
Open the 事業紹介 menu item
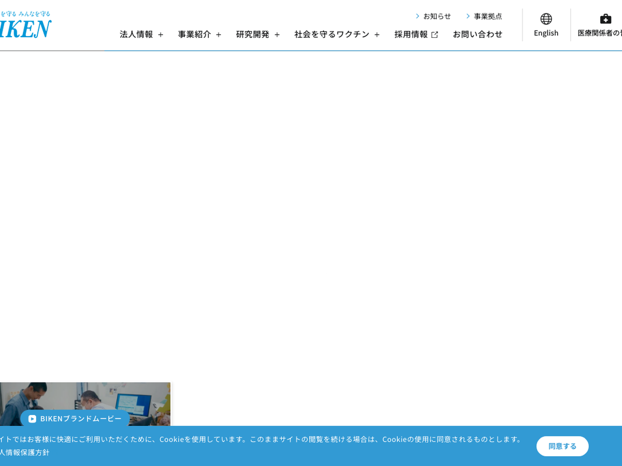click(194, 34)
